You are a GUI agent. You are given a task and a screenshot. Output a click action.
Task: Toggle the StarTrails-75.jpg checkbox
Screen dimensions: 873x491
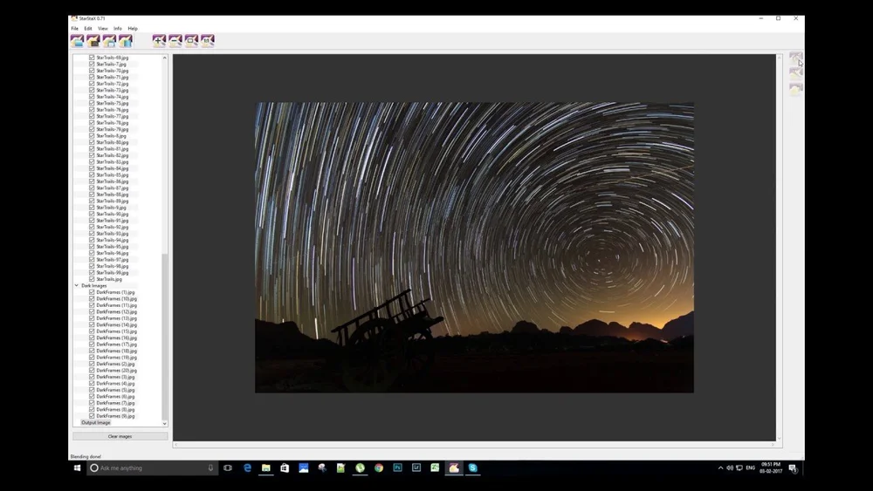(x=92, y=103)
